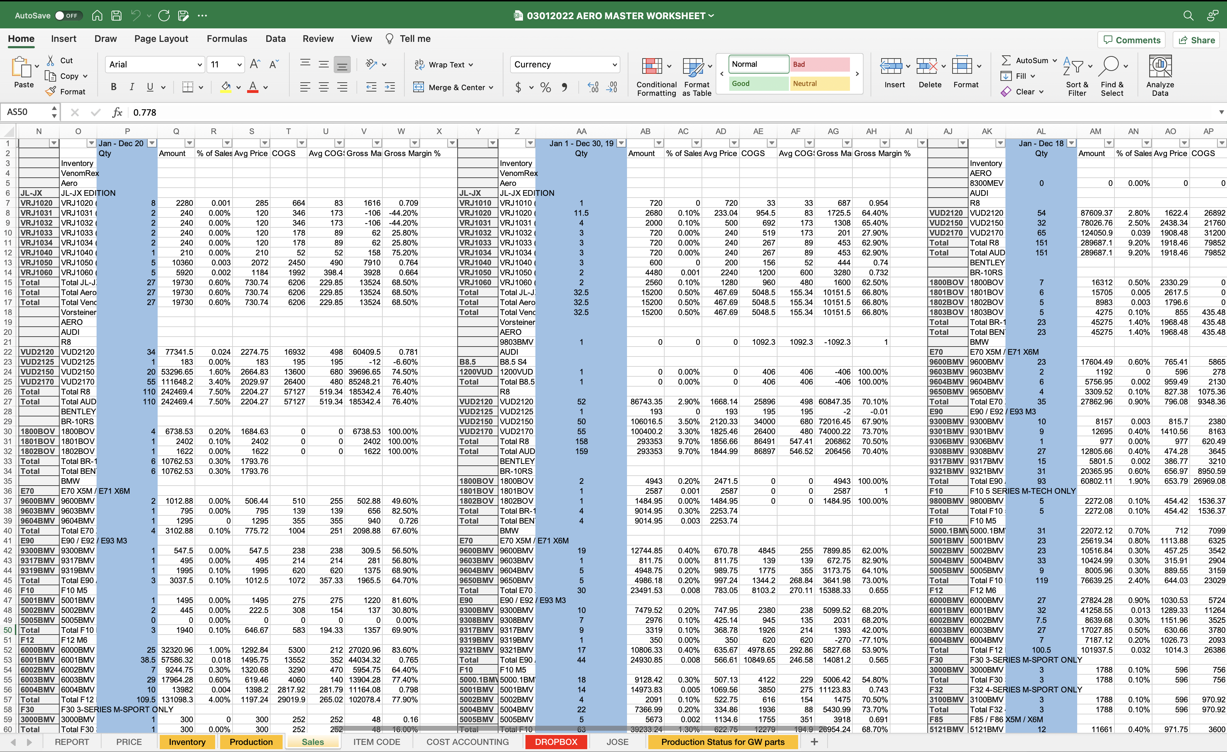Click the Merge & Center icon
Image resolution: width=1227 pixels, height=752 pixels.
419,88
